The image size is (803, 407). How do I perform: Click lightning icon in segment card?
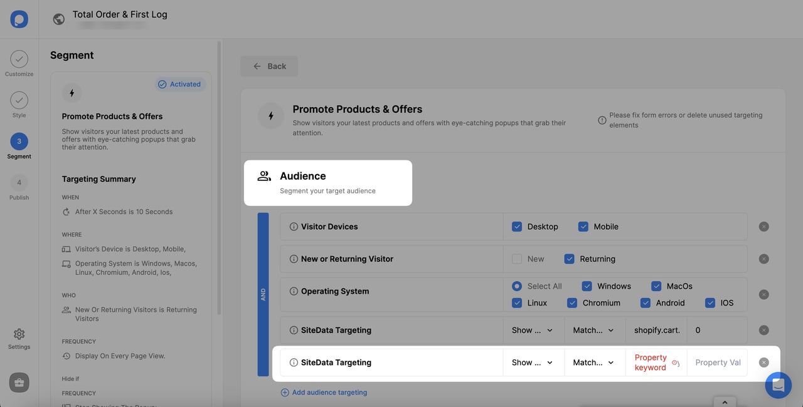[72, 93]
